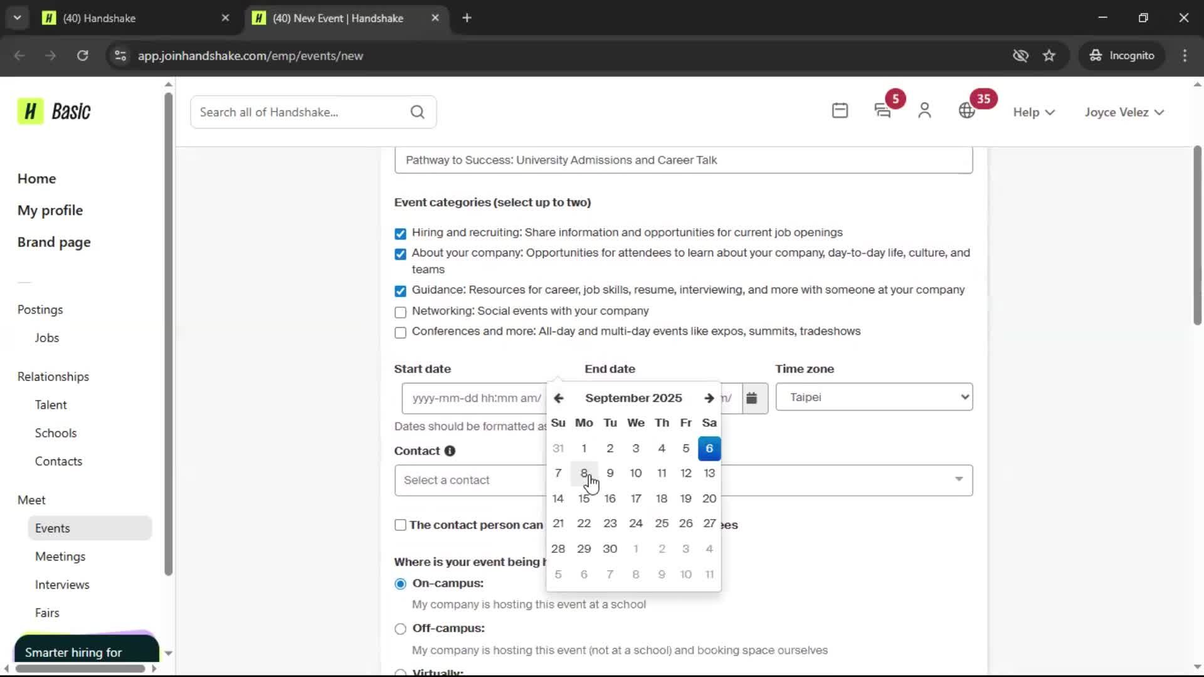Check Networking category checkbox

[x=400, y=312]
